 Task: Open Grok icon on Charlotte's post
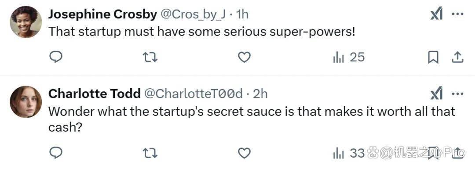(x=437, y=94)
